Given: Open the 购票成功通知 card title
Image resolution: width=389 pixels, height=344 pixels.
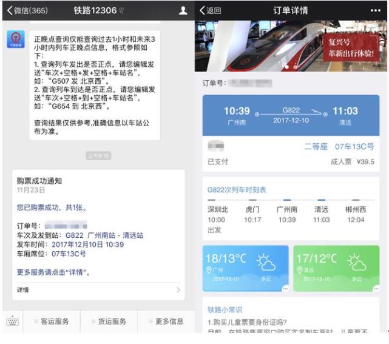Looking at the screenshot, I should [39, 181].
